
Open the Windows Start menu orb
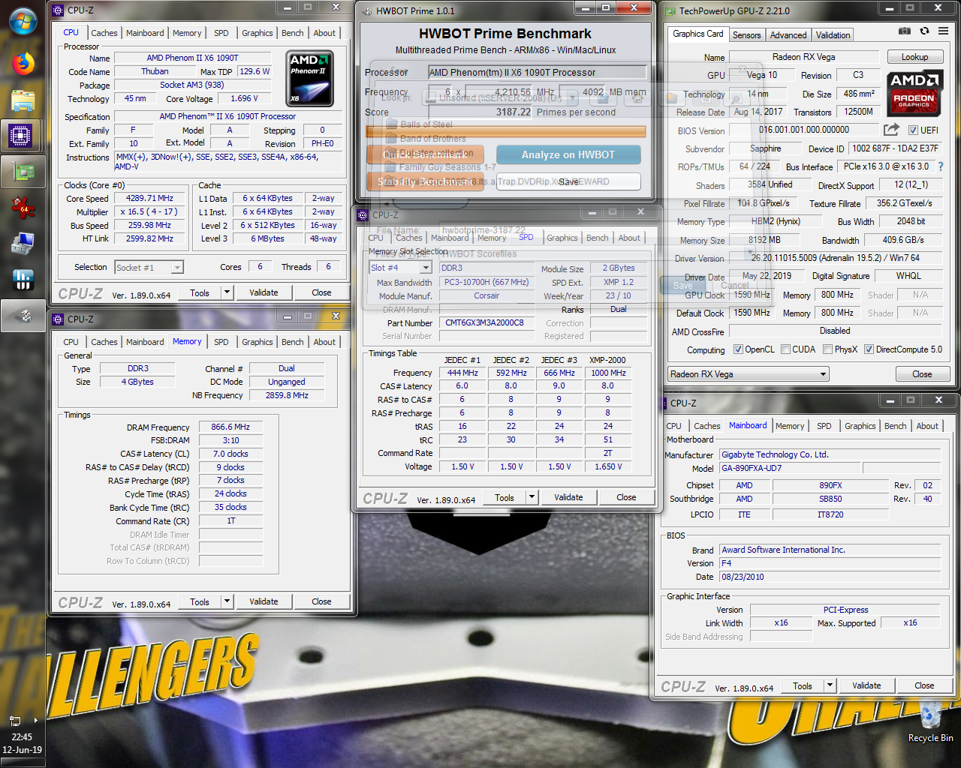point(23,21)
